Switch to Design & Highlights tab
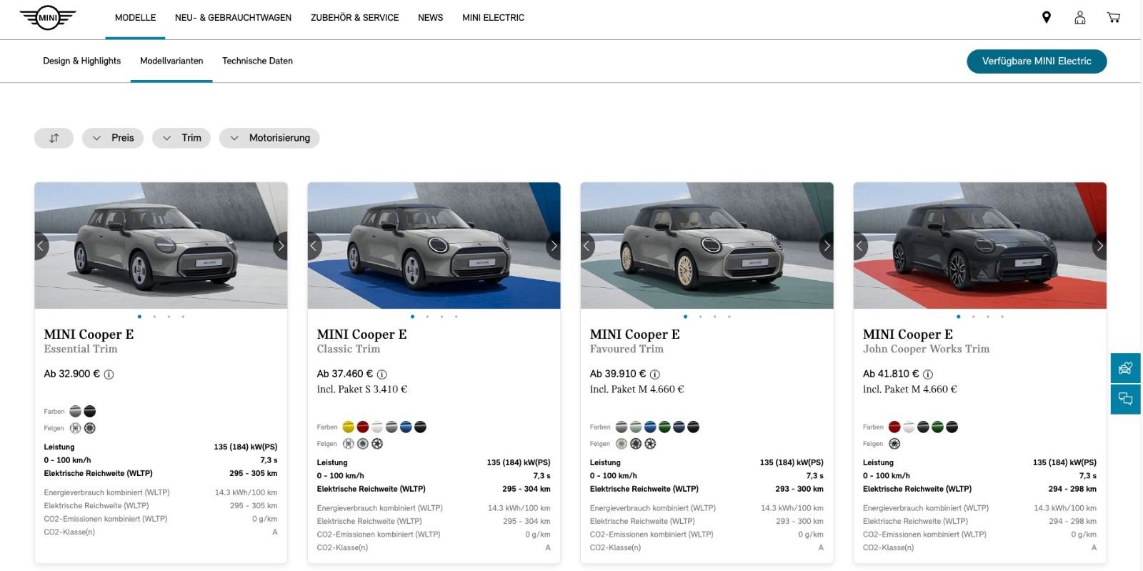 click(81, 61)
